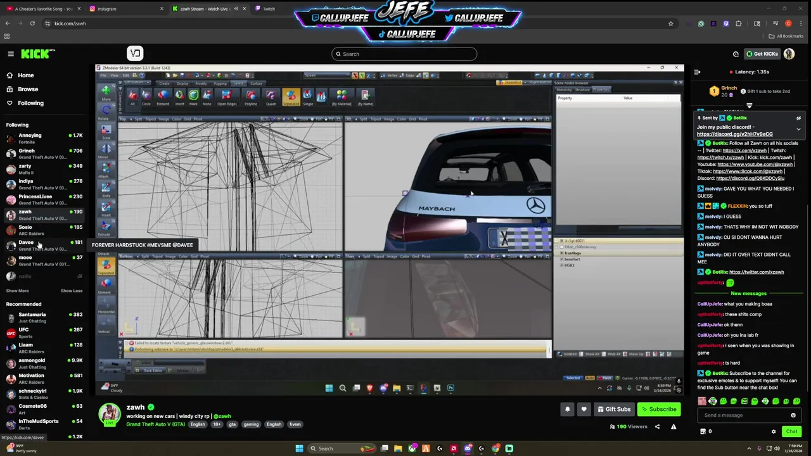This screenshot has width=811, height=456.
Task: Send message with Chat button
Action: coord(791,431)
